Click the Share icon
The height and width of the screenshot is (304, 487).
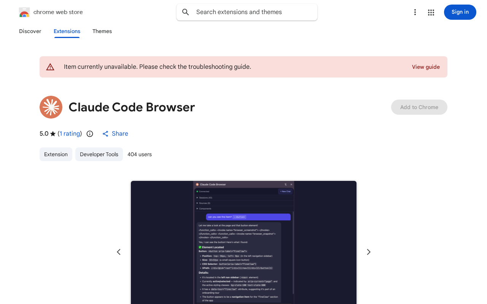pos(105,134)
